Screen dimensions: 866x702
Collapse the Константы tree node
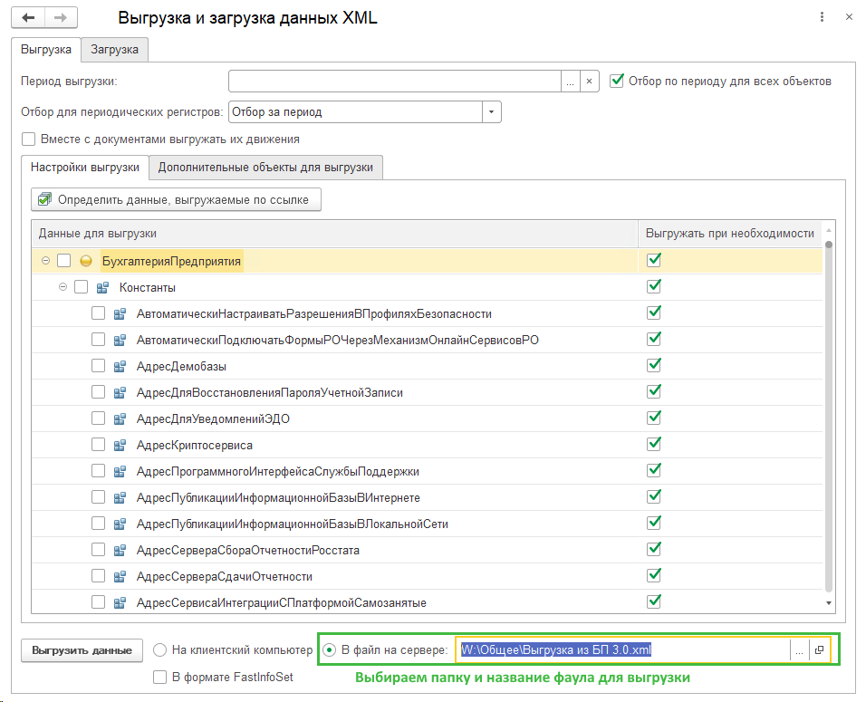(63, 287)
